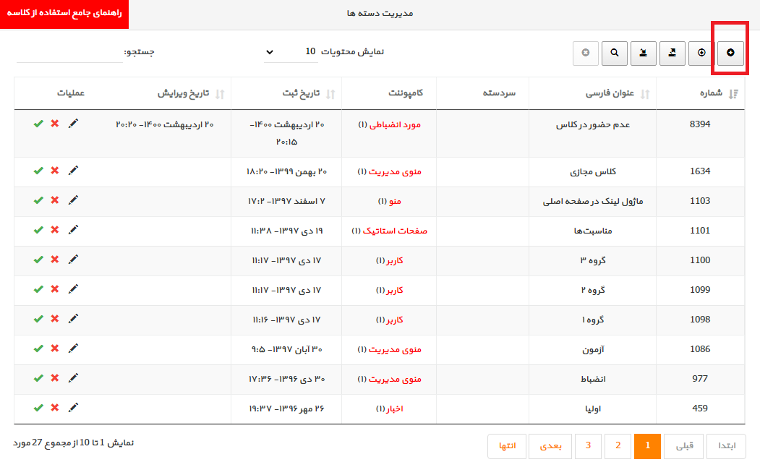The width and height of the screenshot is (760, 462).
Task: Click the export icon in toolbar
Action: [673, 53]
